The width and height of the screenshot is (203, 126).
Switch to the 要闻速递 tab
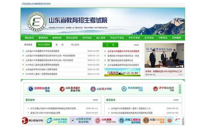point(28,45)
